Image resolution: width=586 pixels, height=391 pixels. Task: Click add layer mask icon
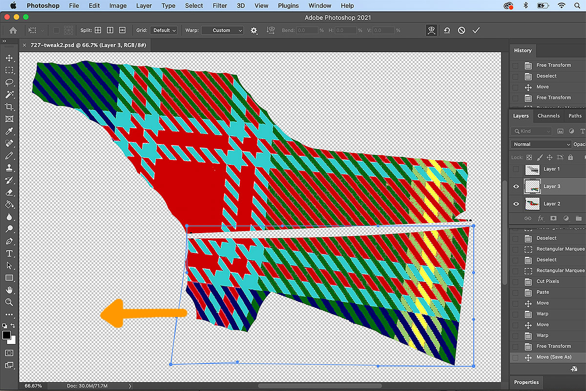(x=553, y=218)
